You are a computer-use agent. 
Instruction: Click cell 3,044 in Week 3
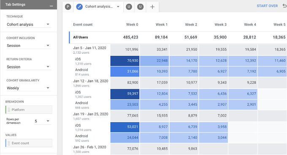click(214, 138)
